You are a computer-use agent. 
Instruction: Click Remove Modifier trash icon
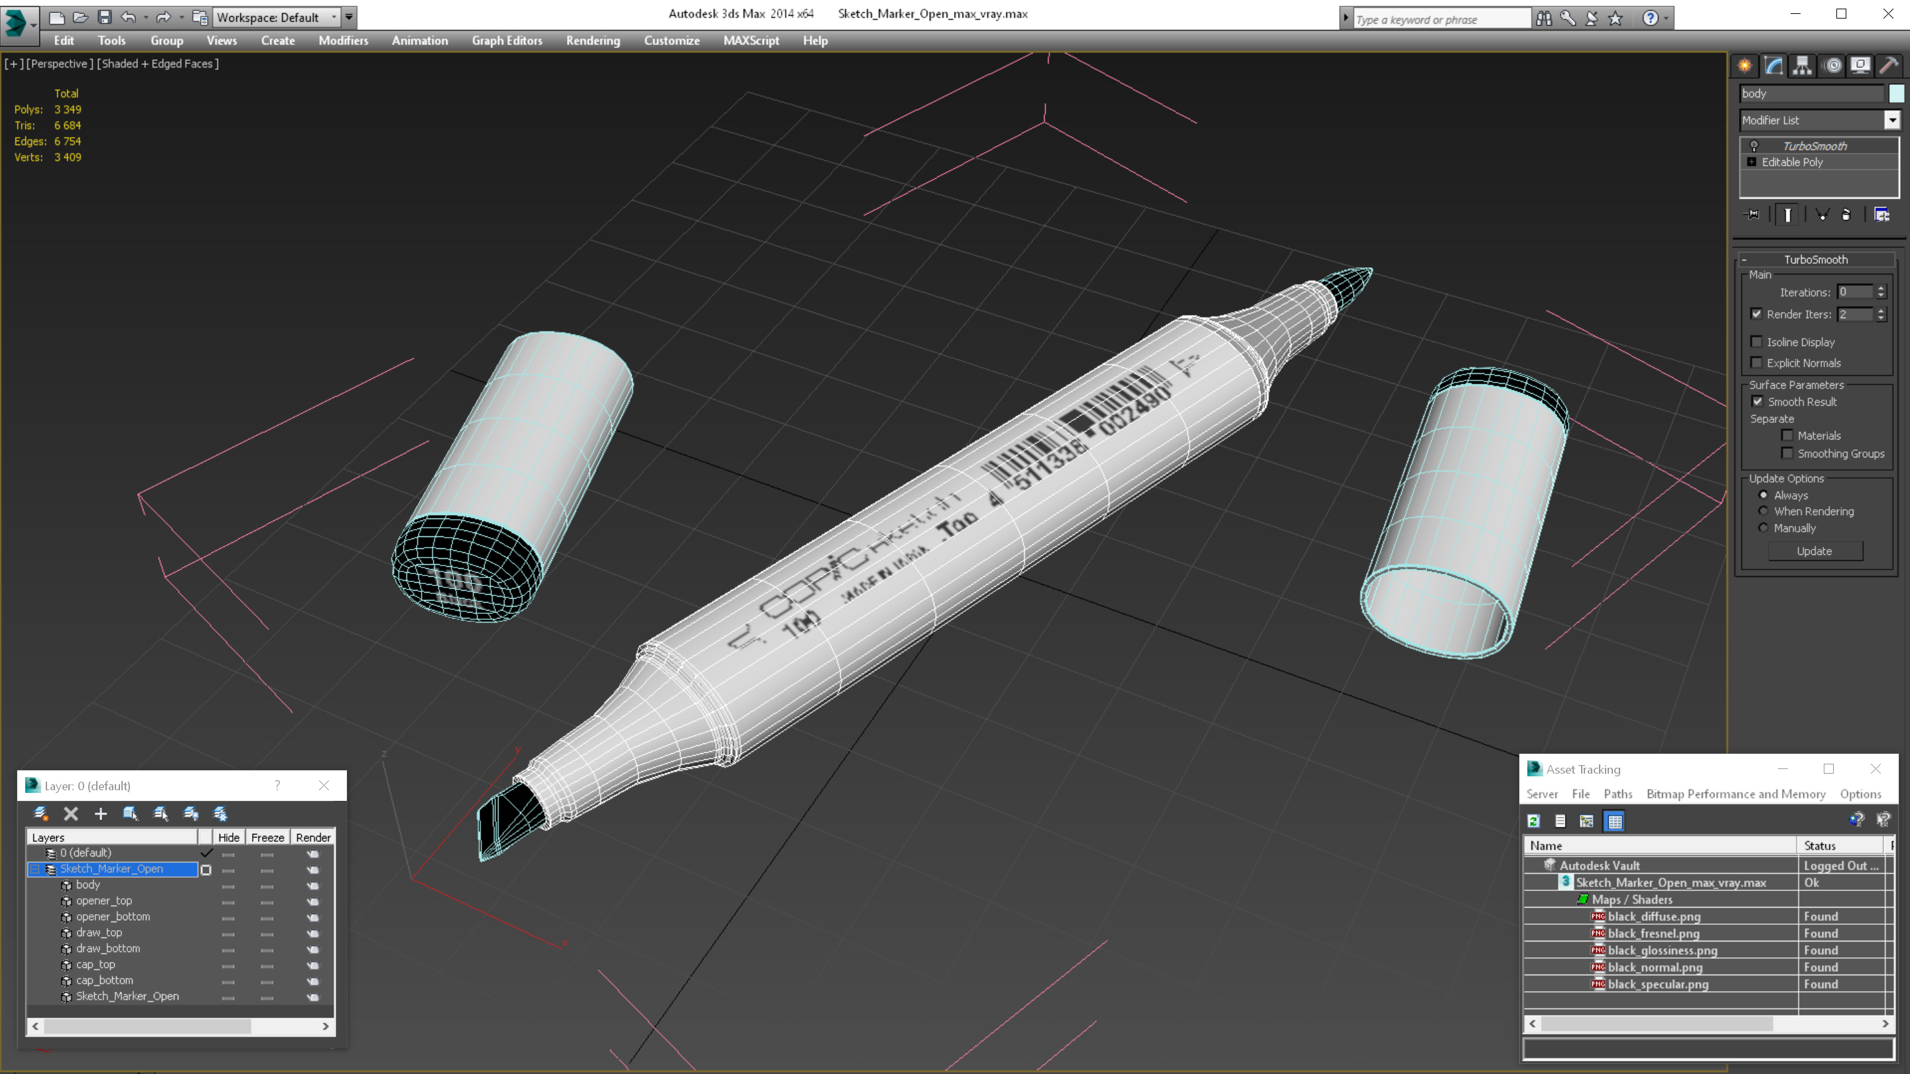pyautogui.click(x=1846, y=214)
